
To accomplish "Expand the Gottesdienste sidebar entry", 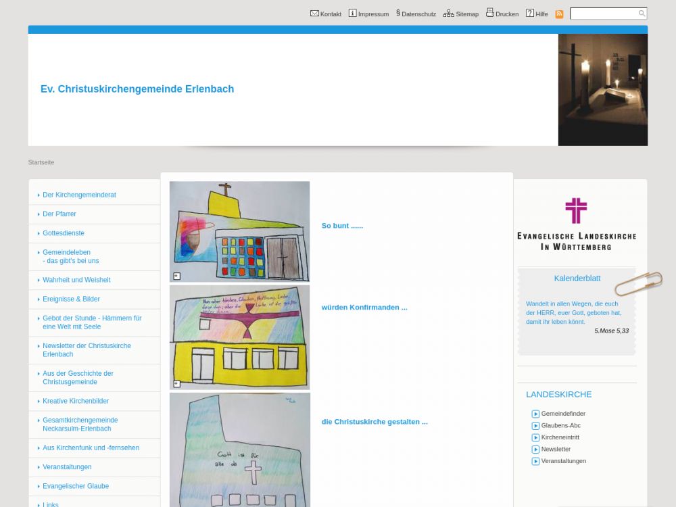I will [x=64, y=233].
